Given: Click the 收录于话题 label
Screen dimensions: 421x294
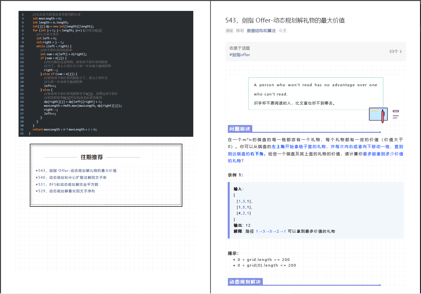Looking at the screenshot, I should pos(240,48).
